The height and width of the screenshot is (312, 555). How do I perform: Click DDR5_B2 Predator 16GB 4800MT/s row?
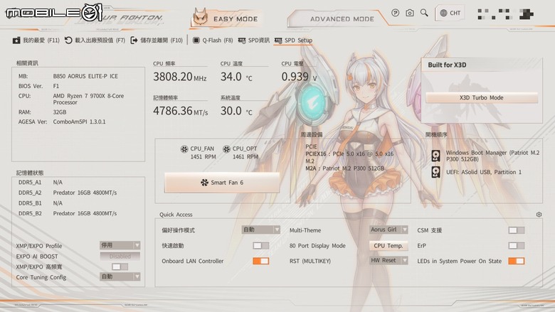pos(68,213)
